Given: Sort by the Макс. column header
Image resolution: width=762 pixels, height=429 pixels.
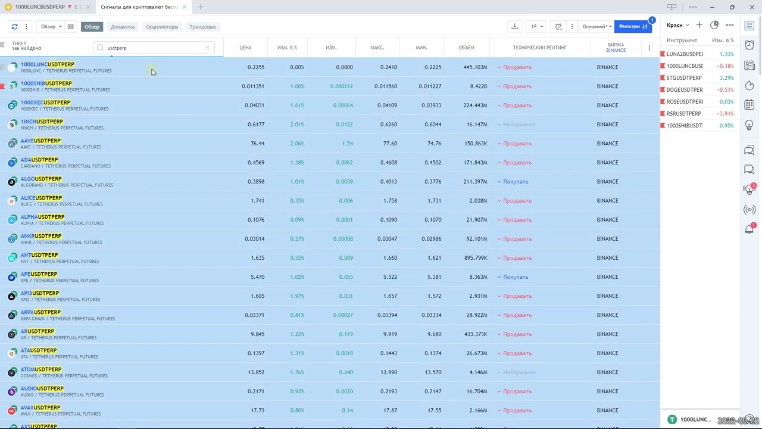Looking at the screenshot, I should [x=377, y=48].
